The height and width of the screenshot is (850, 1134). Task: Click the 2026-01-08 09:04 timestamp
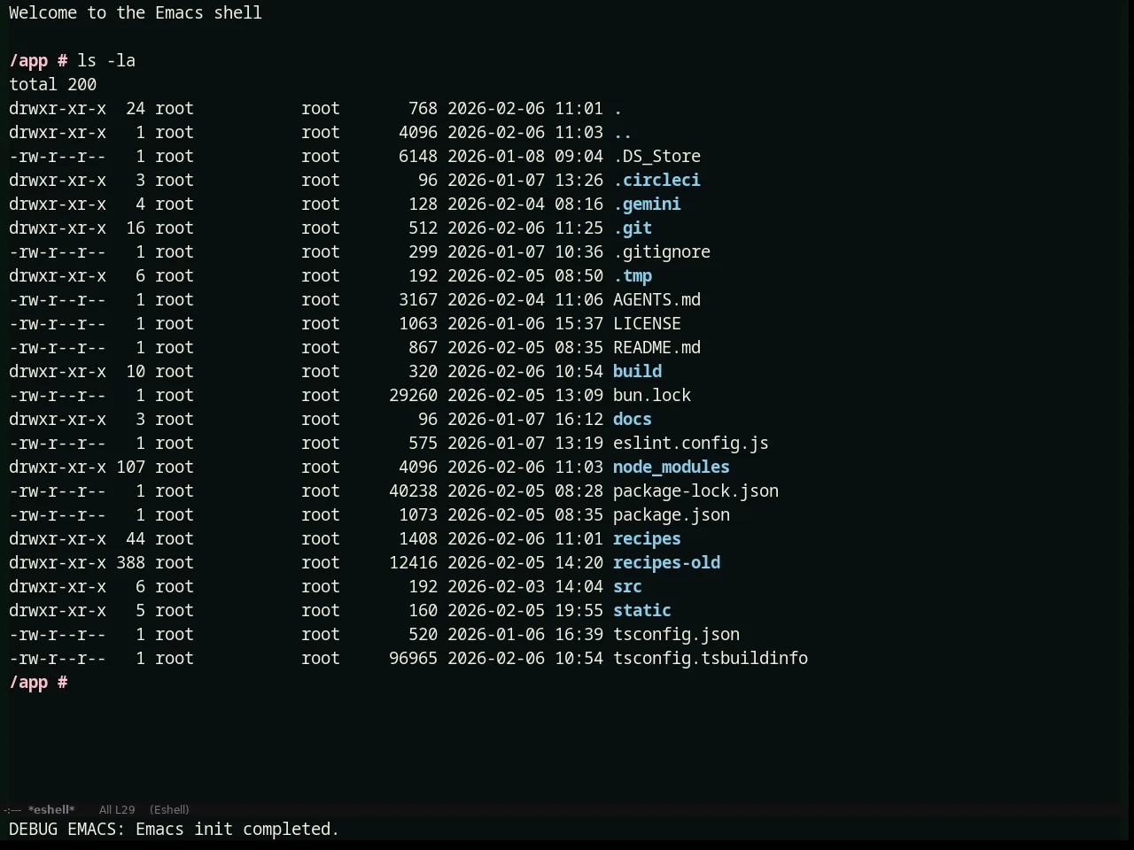525,156
